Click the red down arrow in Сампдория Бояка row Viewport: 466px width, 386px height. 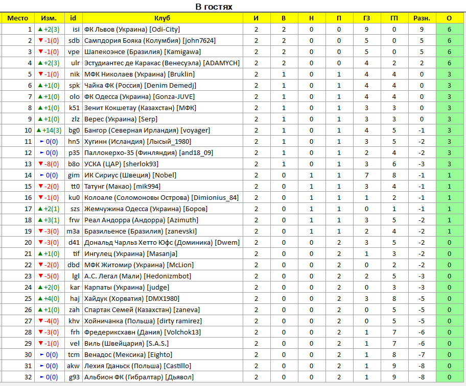coord(41,40)
